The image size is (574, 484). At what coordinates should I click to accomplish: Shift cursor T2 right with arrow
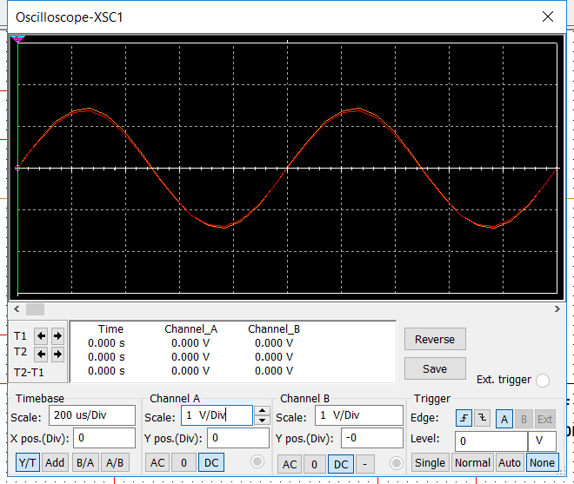(57, 354)
